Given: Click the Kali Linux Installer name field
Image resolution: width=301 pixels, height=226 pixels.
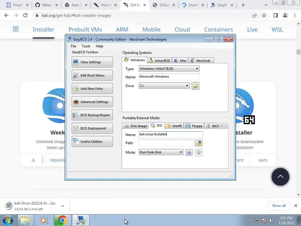Looking at the screenshot, I should click(x=171, y=134).
